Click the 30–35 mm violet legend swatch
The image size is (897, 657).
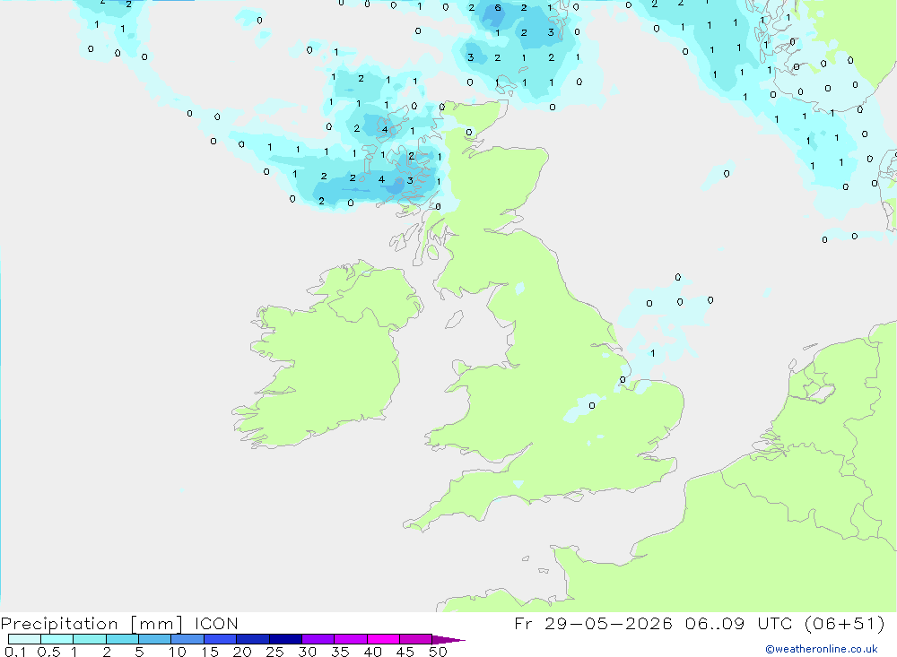(x=318, y=639)
